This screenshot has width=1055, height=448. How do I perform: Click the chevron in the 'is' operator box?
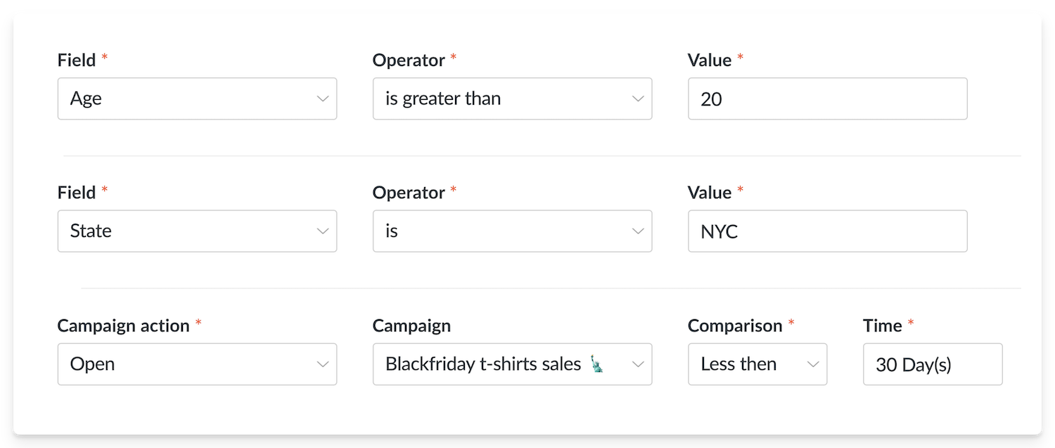point(638,231)
